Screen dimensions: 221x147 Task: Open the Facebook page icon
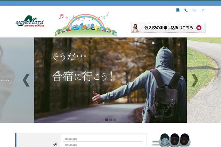tap(203, 10)
